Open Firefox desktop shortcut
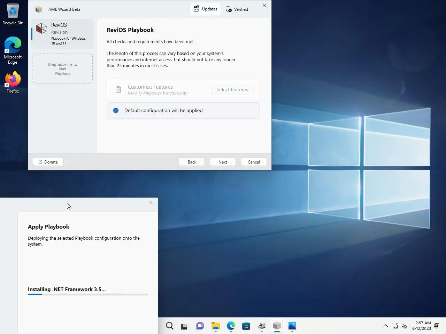Screen dimensions: 446x334 tap(13, 82)
